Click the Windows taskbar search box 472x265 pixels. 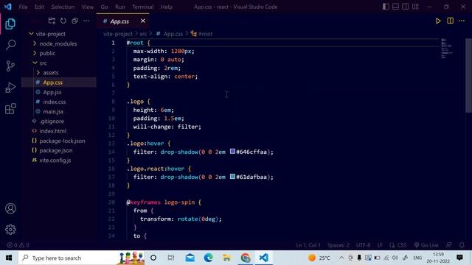[82, 258]
